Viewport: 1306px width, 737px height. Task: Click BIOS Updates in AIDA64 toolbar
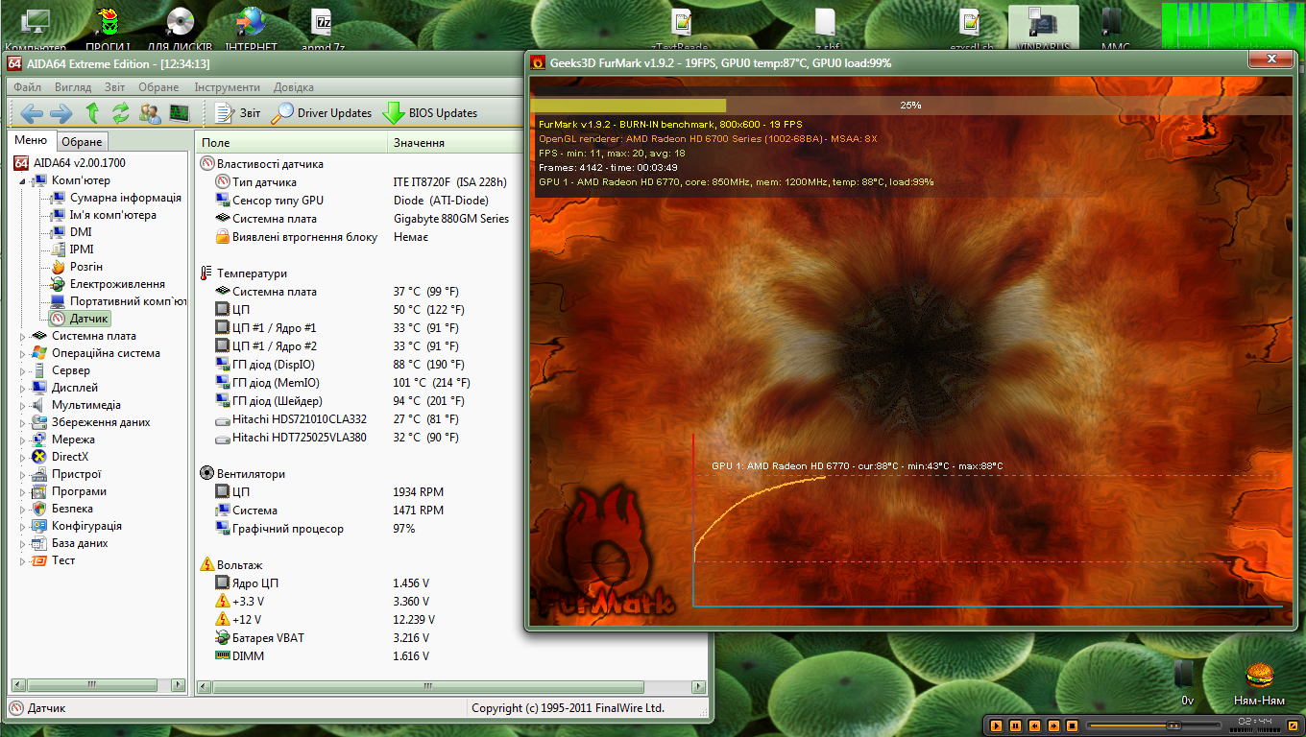pyautogui.click(x=430, y=113)
